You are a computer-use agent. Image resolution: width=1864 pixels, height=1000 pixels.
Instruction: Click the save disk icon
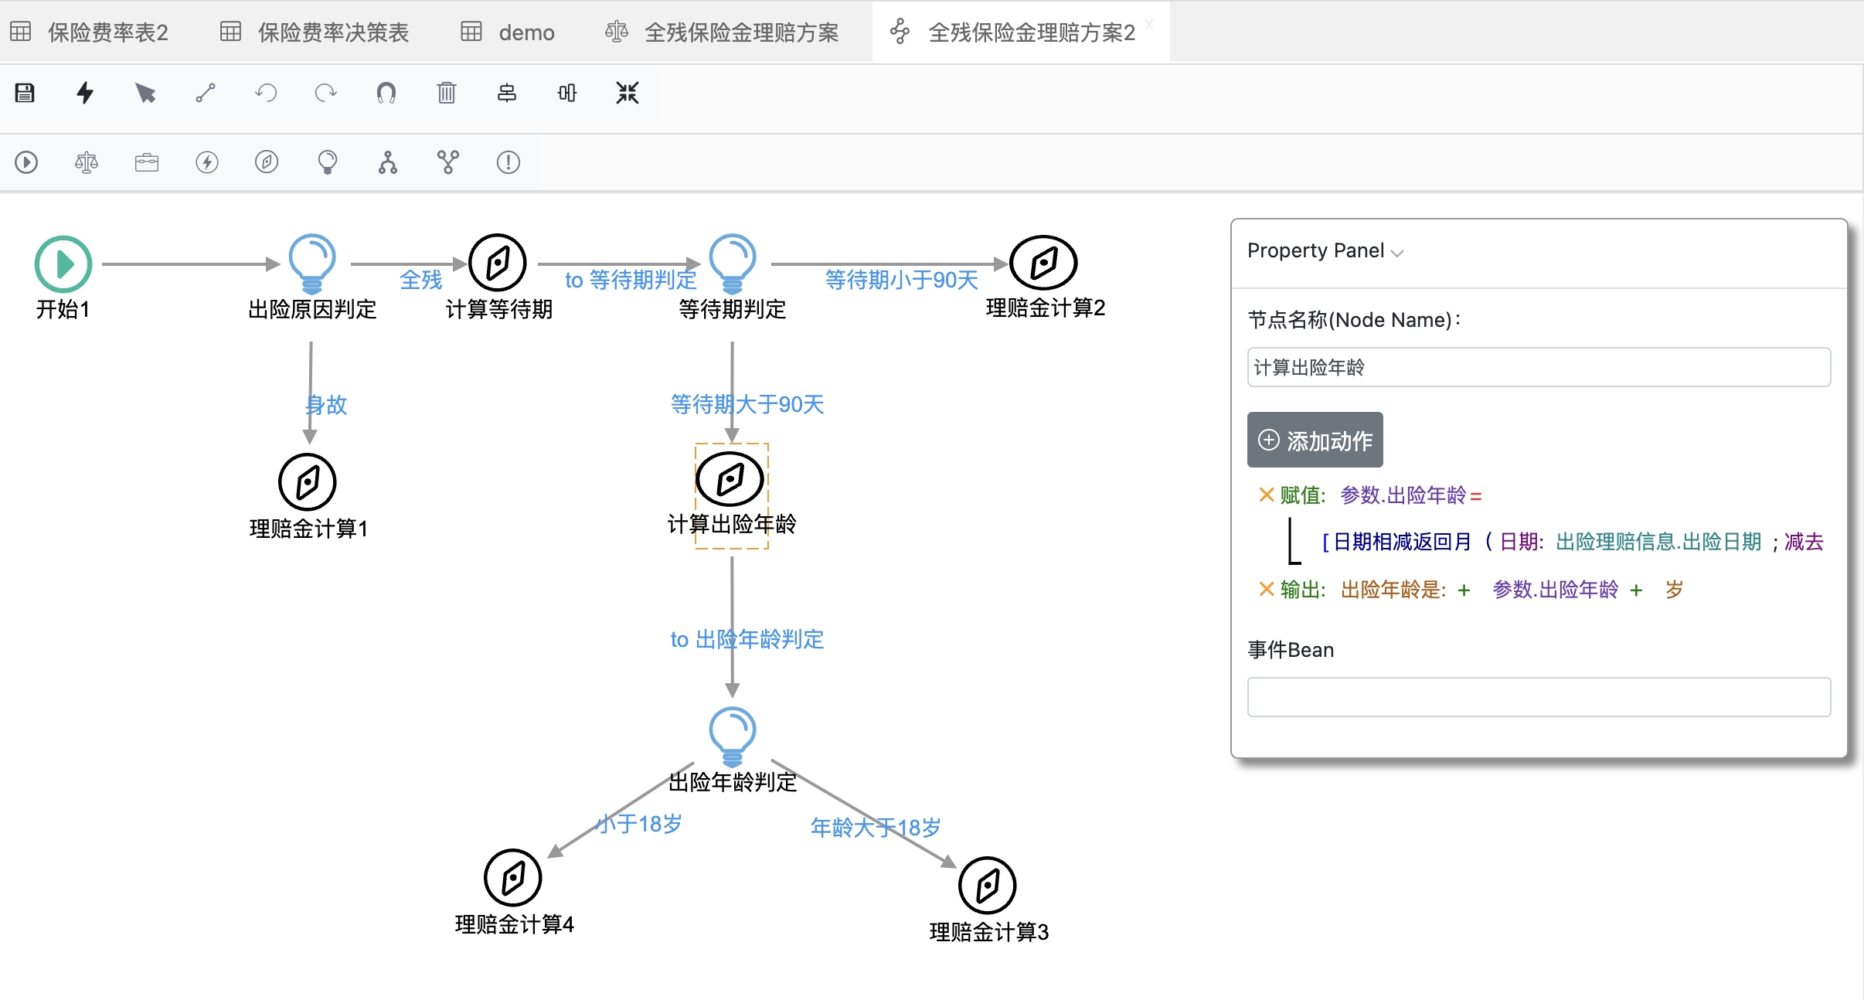pyautogui.click(x=25, y=93)
